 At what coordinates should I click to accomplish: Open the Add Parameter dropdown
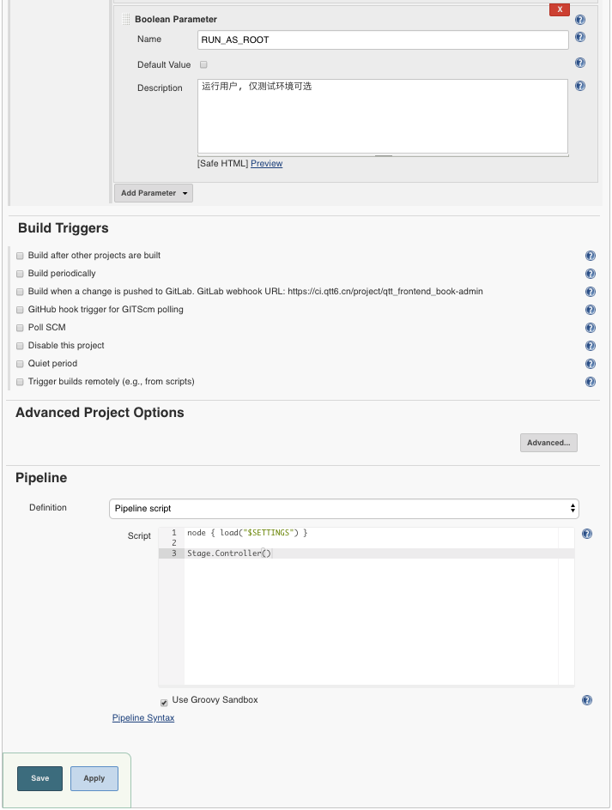point(154,193)
